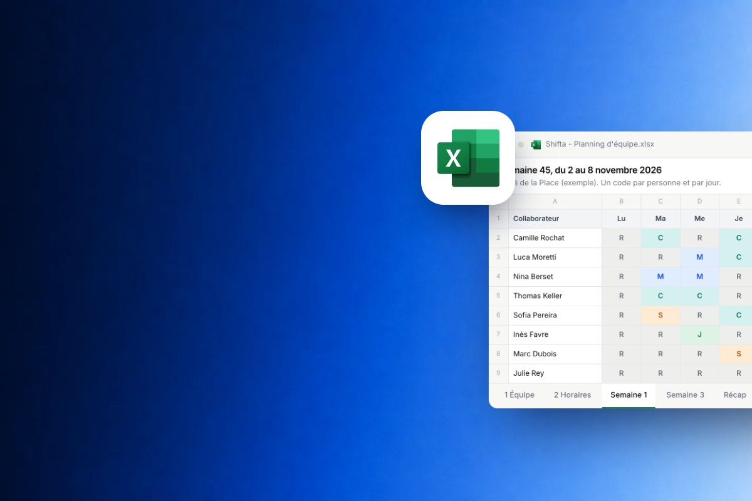Click Nina Berset's Me cell with M
The image size is (752, 501).
point(699,277)
